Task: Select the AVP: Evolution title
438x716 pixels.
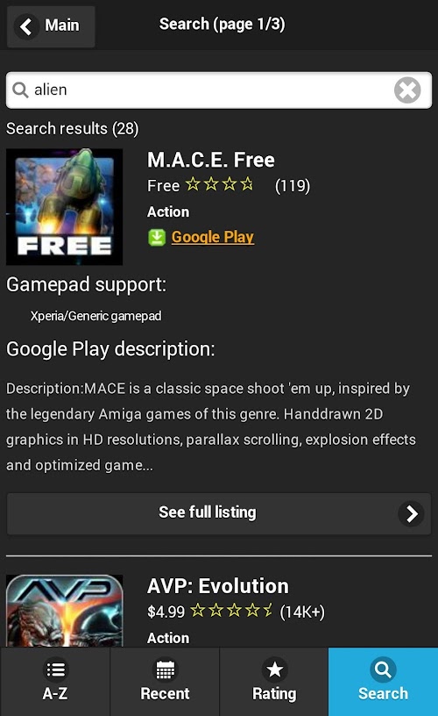Action: click(218, 586)
